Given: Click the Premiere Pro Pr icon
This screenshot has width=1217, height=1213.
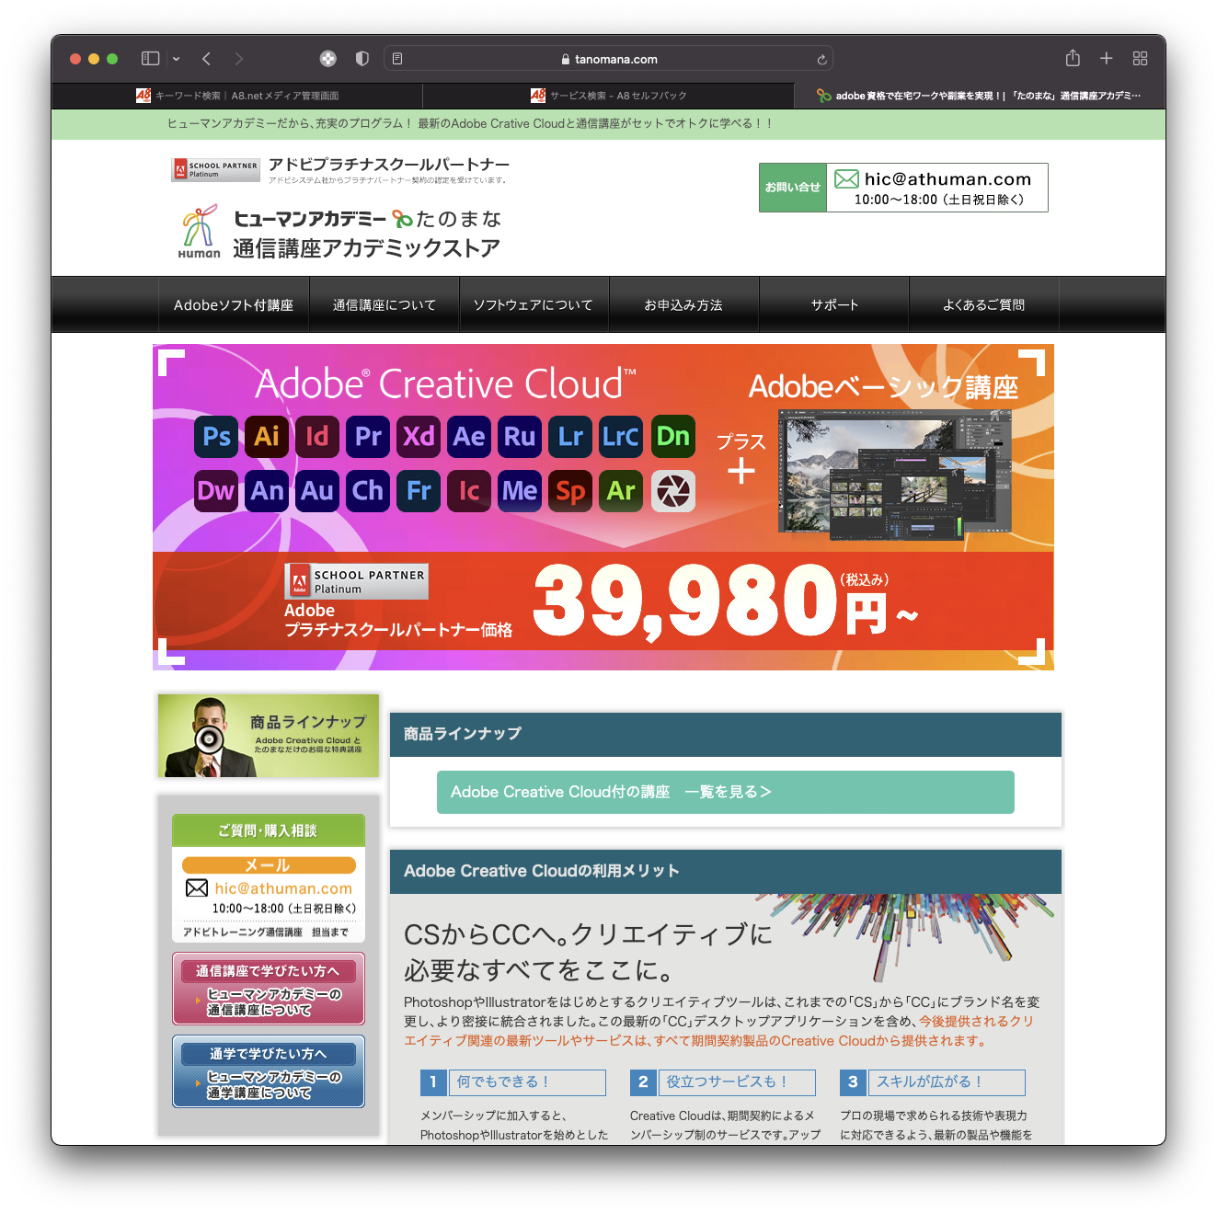Looking at the screenshot, I should (368, 436).
